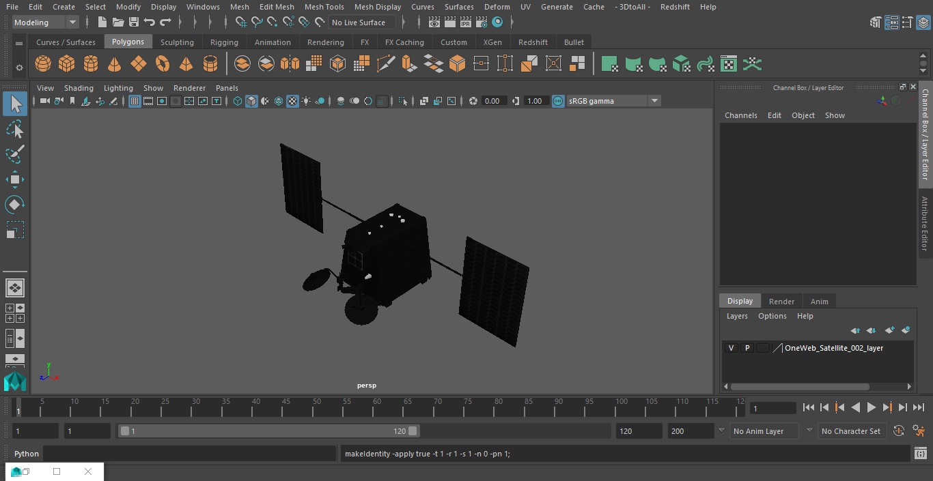Undo the last action via toolbar

150,23
